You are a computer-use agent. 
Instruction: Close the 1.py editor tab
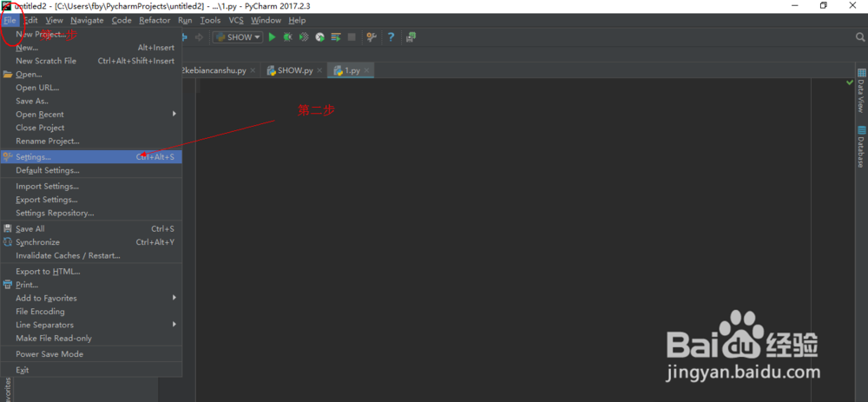click(366, 71)
